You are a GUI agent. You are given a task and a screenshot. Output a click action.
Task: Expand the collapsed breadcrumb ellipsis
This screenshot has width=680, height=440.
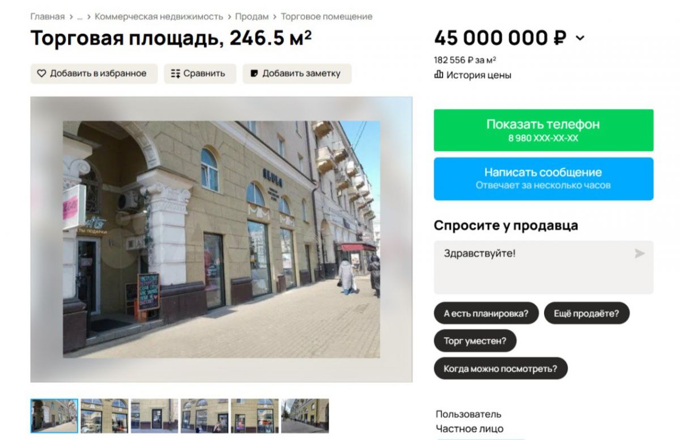(x=80, y=17)
